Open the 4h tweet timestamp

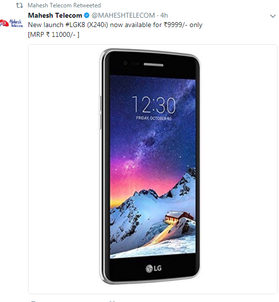click(x=164, y=15)
